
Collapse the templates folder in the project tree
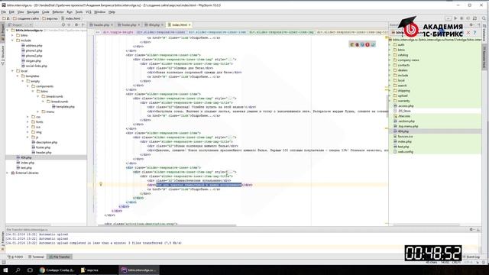[18, 76]
